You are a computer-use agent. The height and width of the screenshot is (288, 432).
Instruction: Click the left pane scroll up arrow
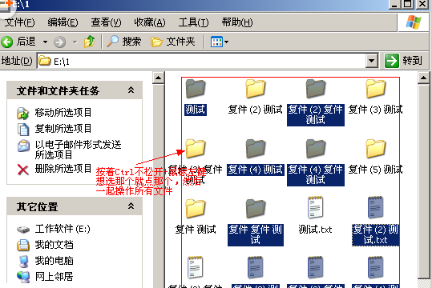tap(159, 78)
